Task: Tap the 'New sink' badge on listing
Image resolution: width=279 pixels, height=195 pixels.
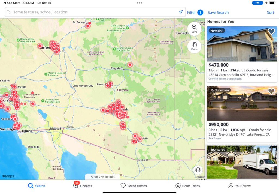Action: coord(217,31)
